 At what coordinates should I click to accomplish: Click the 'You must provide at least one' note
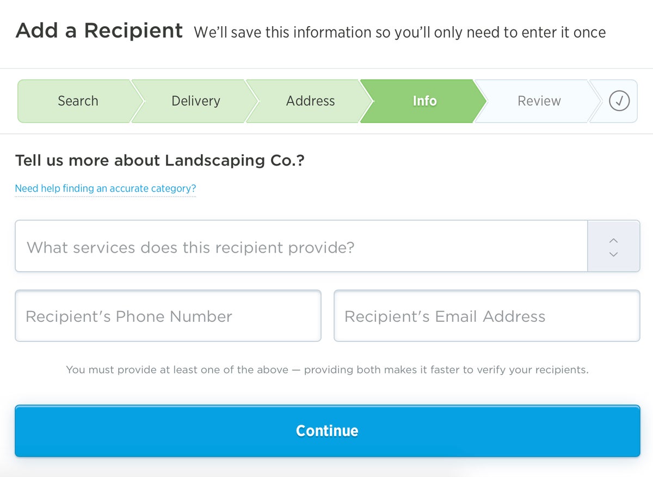coord(327,370)
